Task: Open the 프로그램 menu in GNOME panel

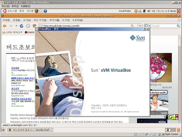Action: [x=12, y=11]
